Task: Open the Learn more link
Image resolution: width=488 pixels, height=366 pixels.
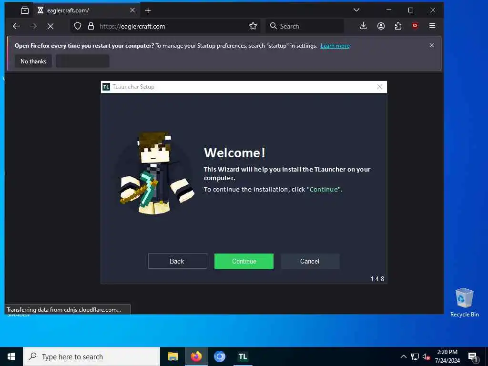Action: [335, 46]
